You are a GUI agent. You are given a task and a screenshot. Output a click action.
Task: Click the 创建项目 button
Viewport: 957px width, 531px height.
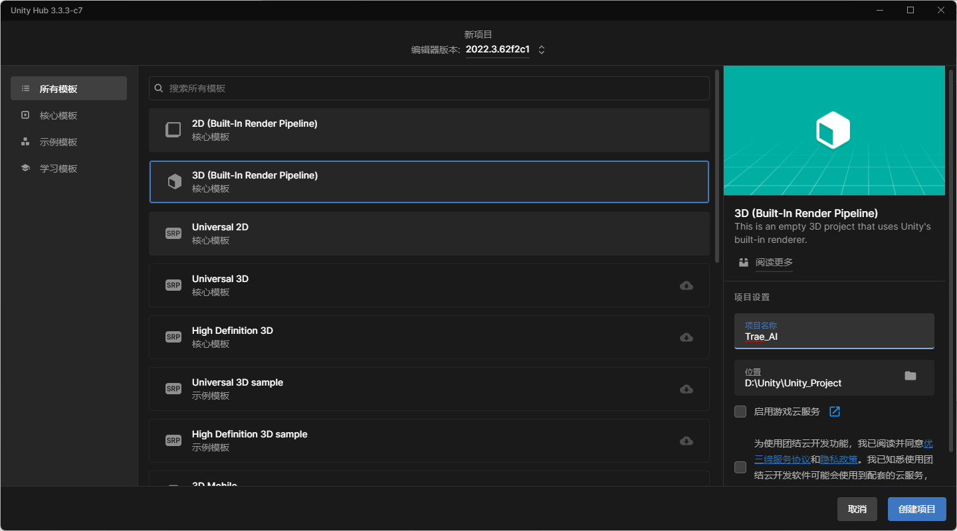point(917,509)
